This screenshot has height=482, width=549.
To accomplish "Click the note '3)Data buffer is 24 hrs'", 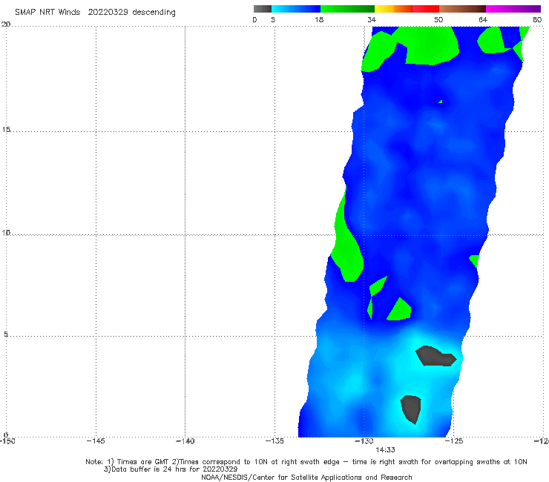I will 171,469.
